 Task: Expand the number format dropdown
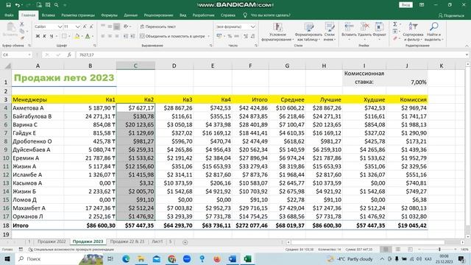pos(252,26)
